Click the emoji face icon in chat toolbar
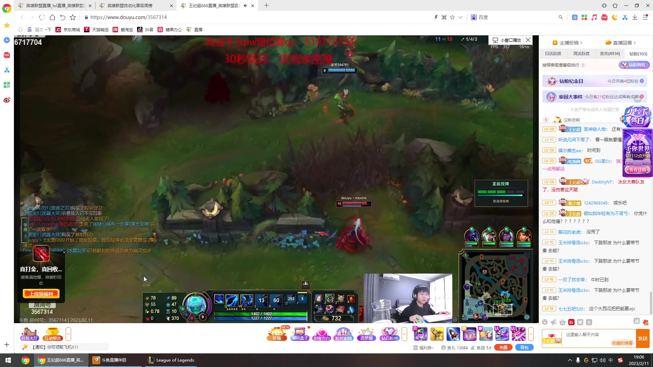Viewport: 653px width, 367px height. [545, 322]
